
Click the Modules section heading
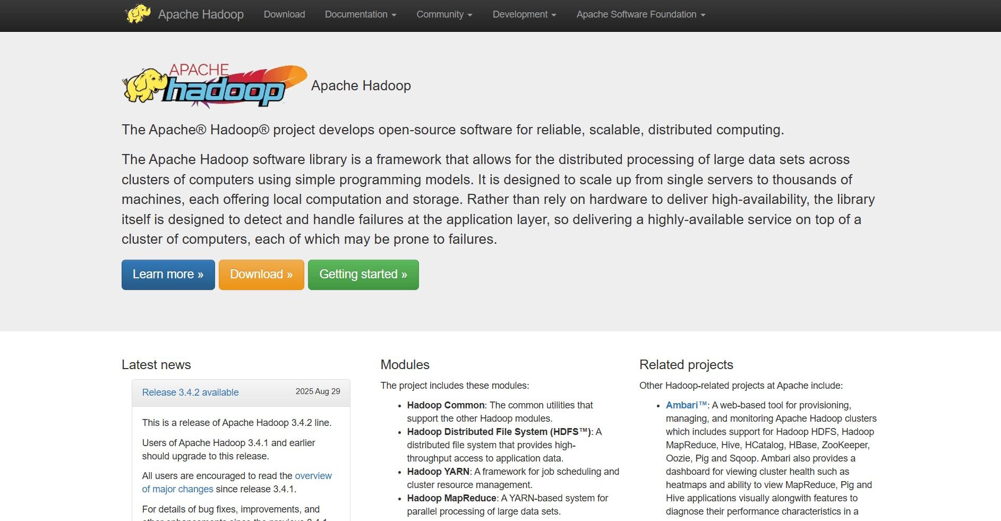coord(405,365)
